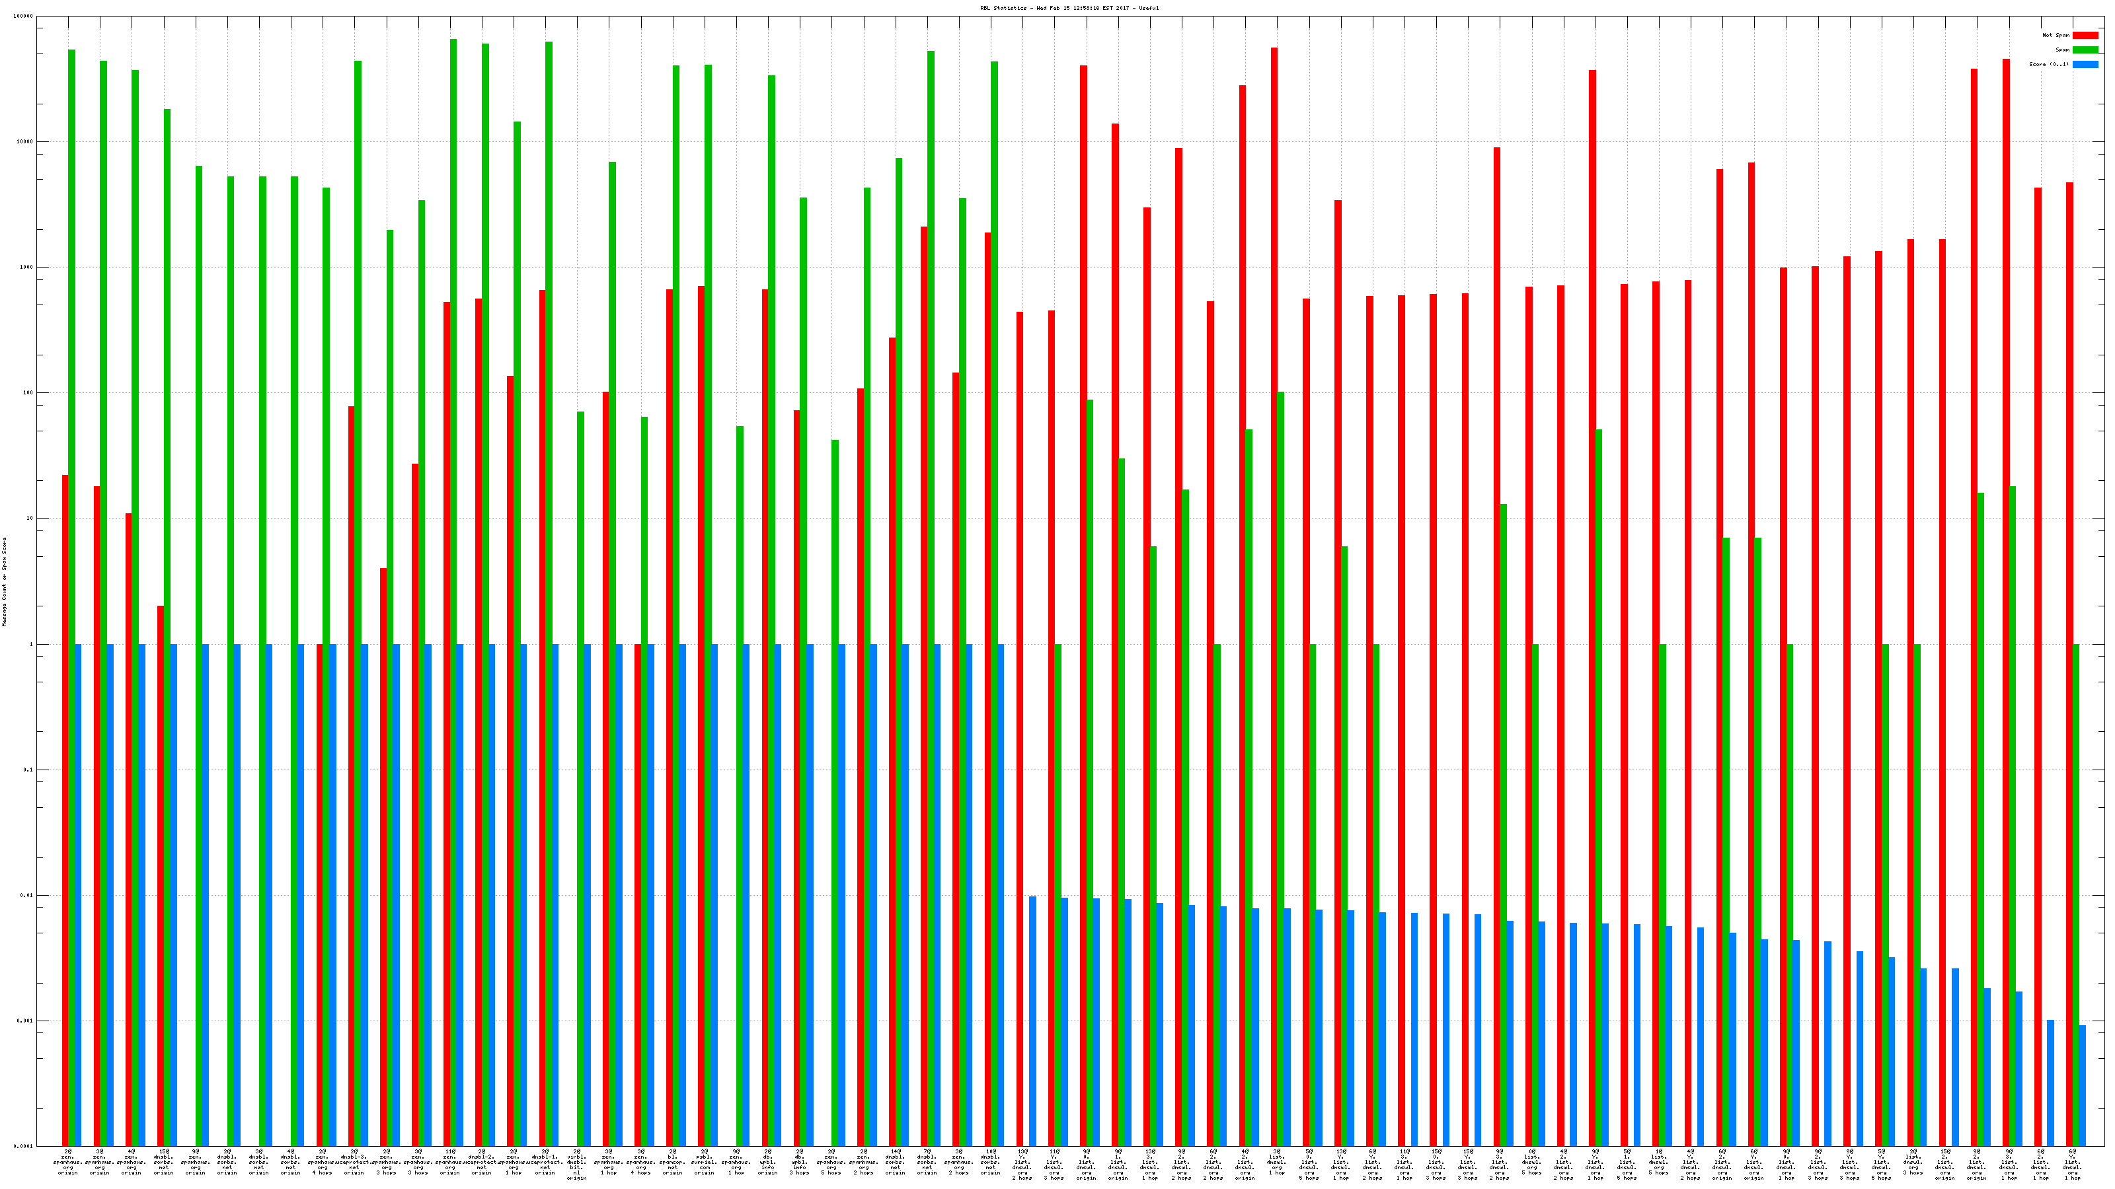Click the 15@ dnsbl.sorbs.net origin label
2115x1189 pixels.
pos(163,1162)
